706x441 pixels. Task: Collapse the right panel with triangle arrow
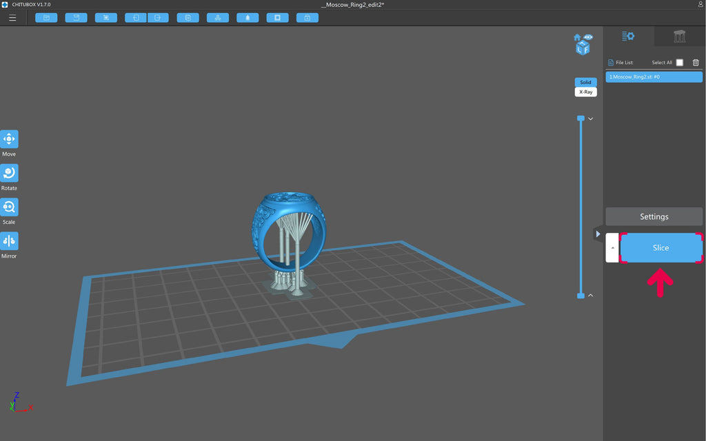point(598,234)
